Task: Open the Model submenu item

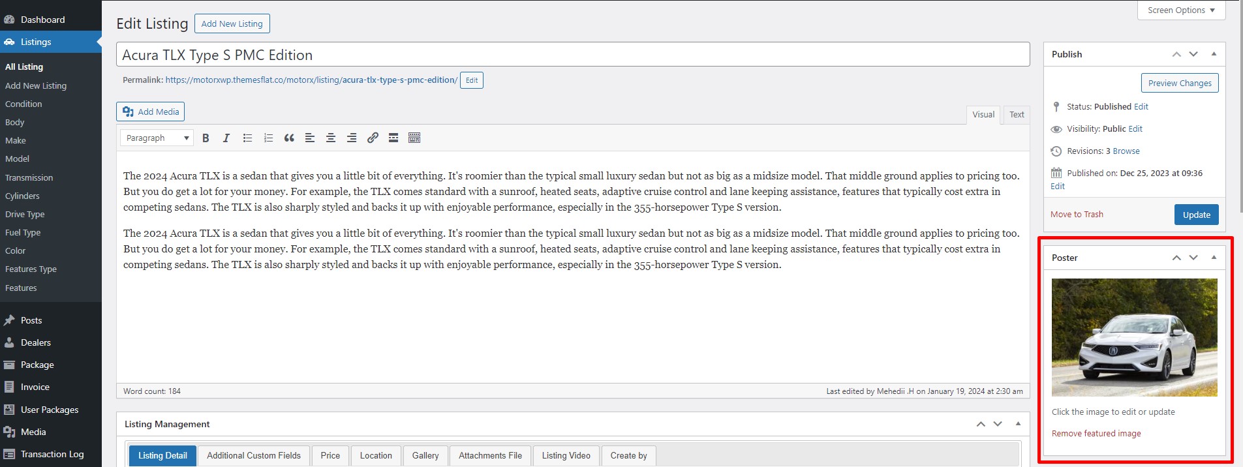Action: (x=17, y=158)
